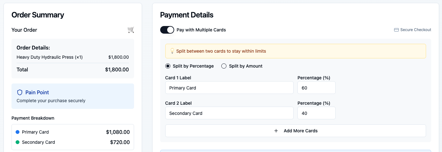Click the shopping cart icon
Viewport: 442px width, 152px height.
click(131, 30)
